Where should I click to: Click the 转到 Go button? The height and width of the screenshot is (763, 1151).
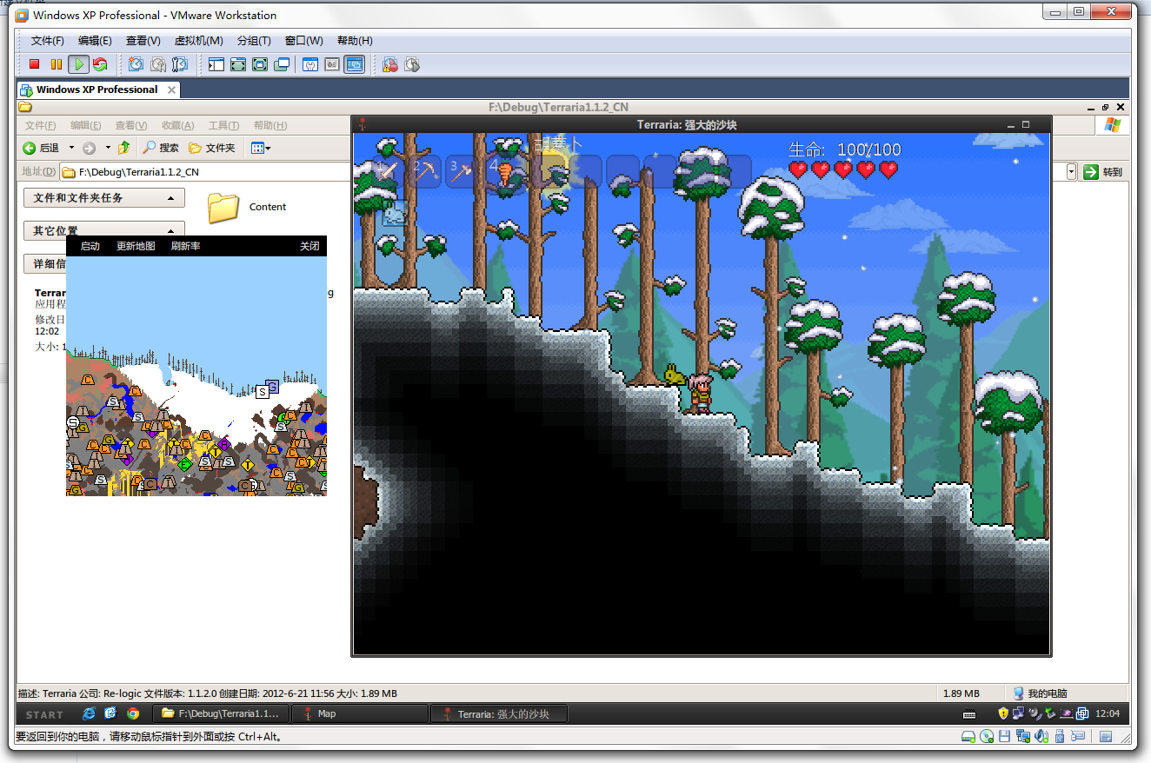pos(1103,172)
